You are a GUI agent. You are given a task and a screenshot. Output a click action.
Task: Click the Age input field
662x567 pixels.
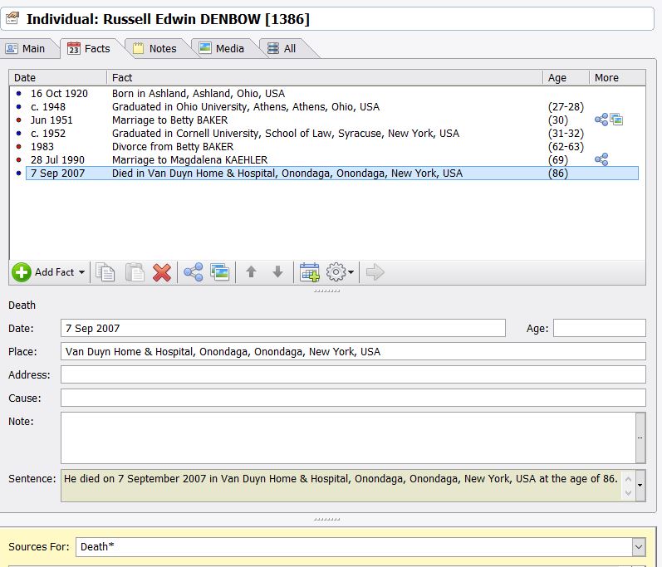point(599,328)
